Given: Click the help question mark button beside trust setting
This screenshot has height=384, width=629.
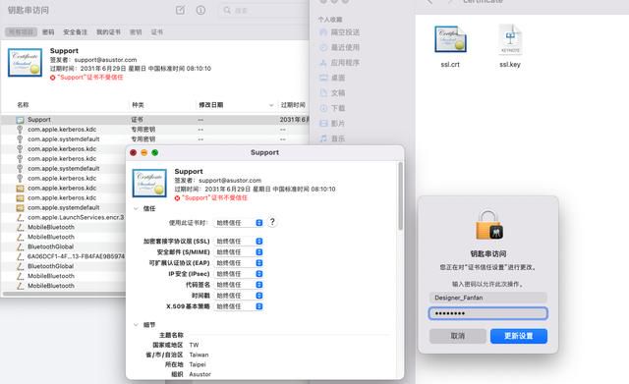Looking at the screenshot, I should (x=272, y=222).
